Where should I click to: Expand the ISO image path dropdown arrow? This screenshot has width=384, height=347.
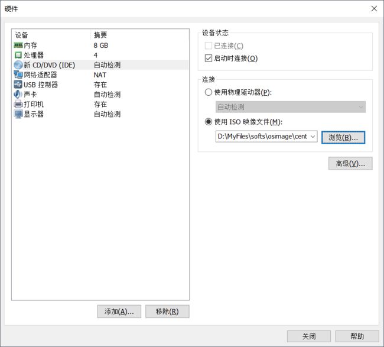tap(313, 137)
